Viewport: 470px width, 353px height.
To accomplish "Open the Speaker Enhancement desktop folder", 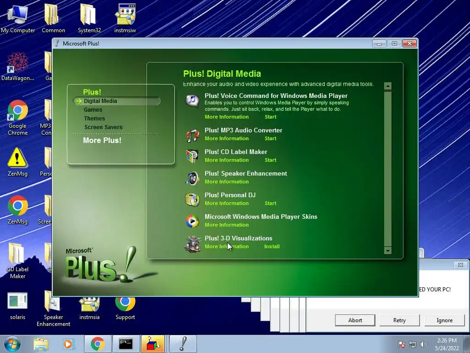I will click(53, 308).
